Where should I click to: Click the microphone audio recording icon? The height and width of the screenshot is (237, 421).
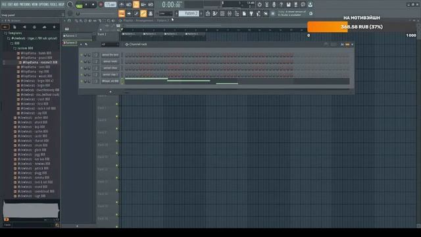coord(274,5)
